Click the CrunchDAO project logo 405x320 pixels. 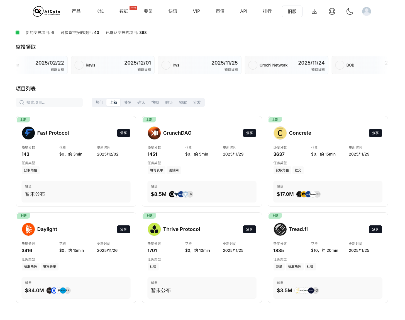(154, 133)
